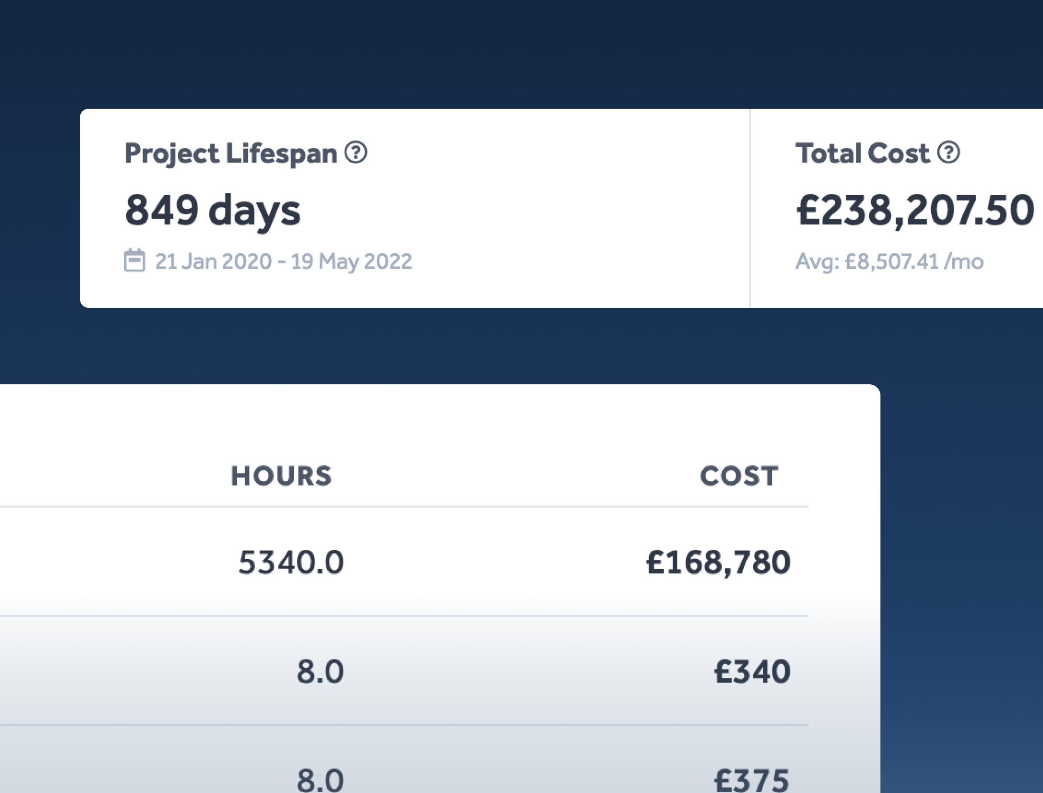Click the £340 cost cell
Viewport: 1043px width, 793px height.
[x=752, y=671]
